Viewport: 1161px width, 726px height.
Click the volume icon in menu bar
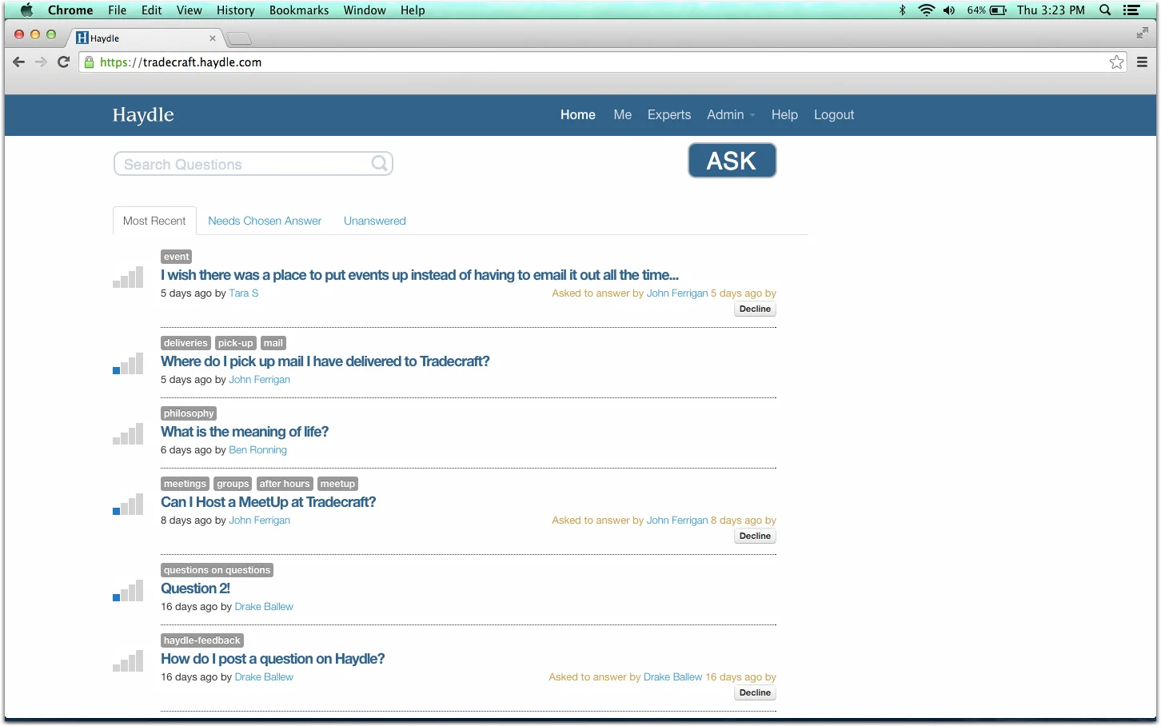[949, 10]
